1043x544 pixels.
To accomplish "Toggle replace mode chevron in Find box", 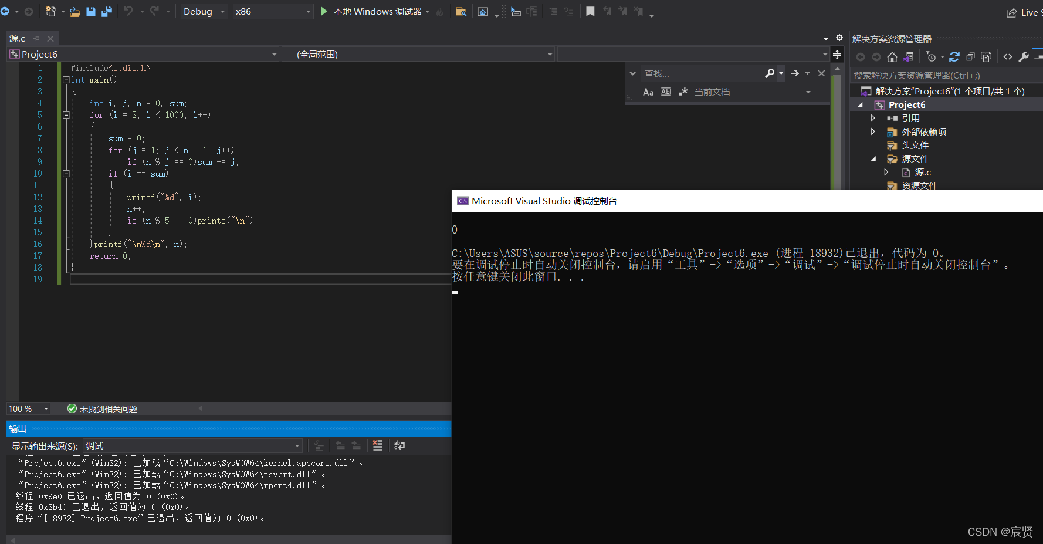I will [x=632, y=73].
